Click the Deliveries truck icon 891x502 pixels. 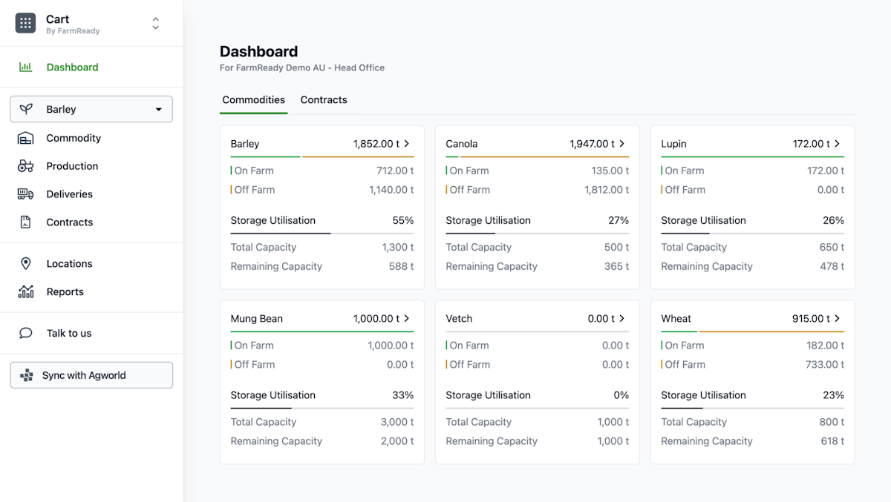click(25, 194)
